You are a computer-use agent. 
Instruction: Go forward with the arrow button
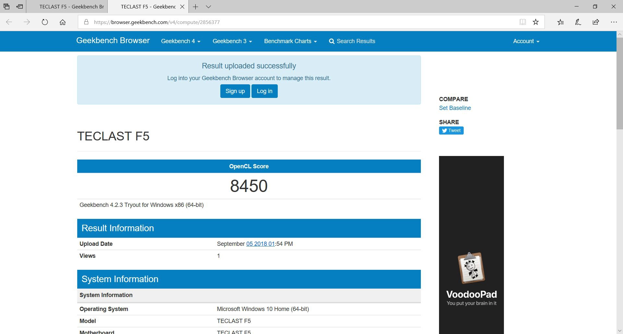pos(27,22)
